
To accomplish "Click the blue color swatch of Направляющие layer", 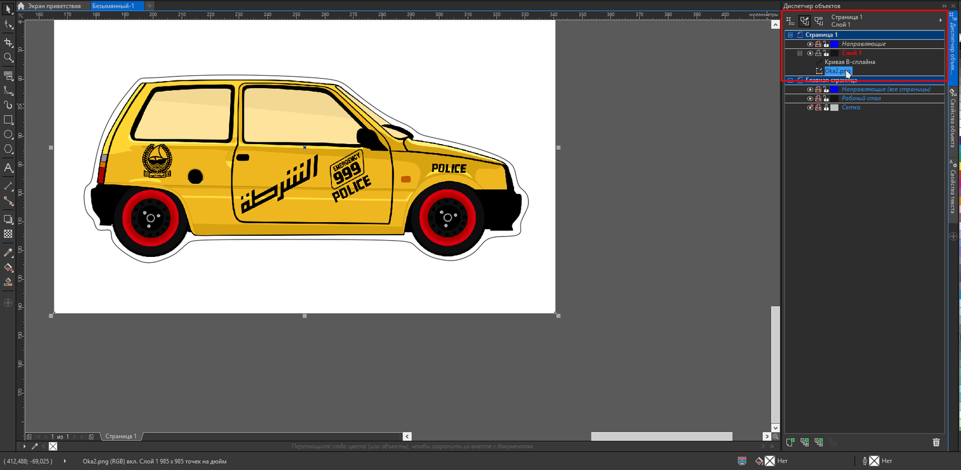I will point(834,44).
